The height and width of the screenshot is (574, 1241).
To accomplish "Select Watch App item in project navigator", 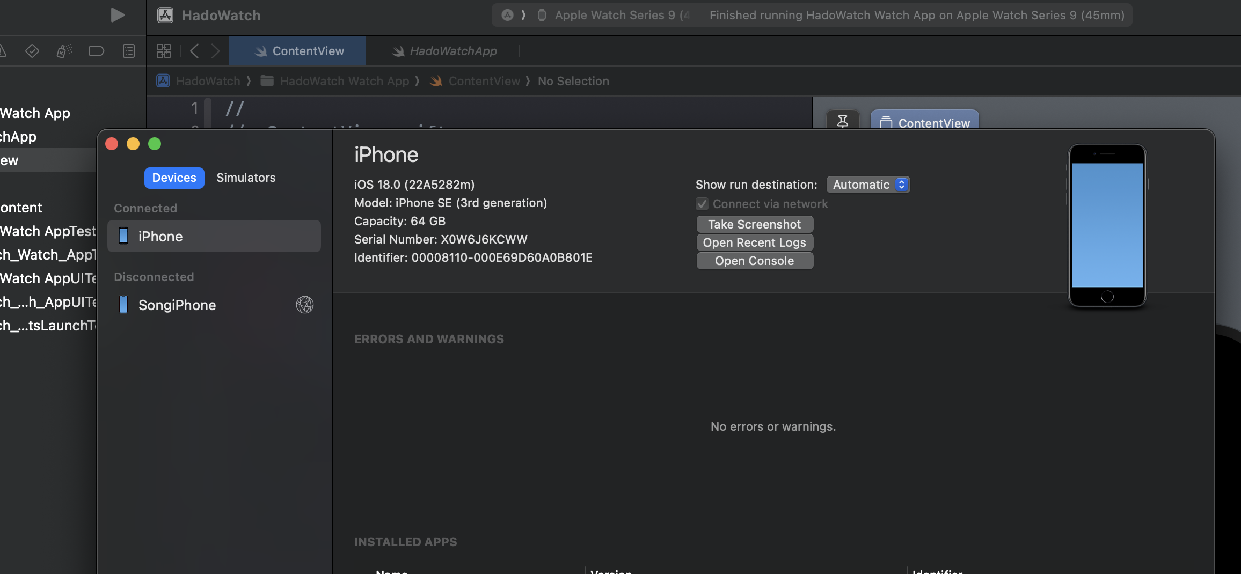I will click(x=35, y=113).
